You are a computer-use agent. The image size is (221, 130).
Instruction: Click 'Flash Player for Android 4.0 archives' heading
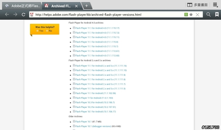(x=86, y=23)
